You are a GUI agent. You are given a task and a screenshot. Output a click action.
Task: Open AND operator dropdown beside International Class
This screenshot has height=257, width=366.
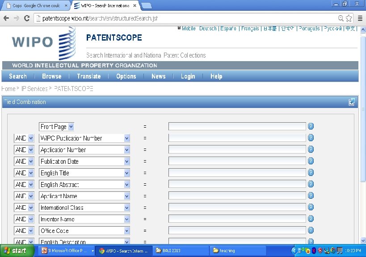[x=24, y=207]
